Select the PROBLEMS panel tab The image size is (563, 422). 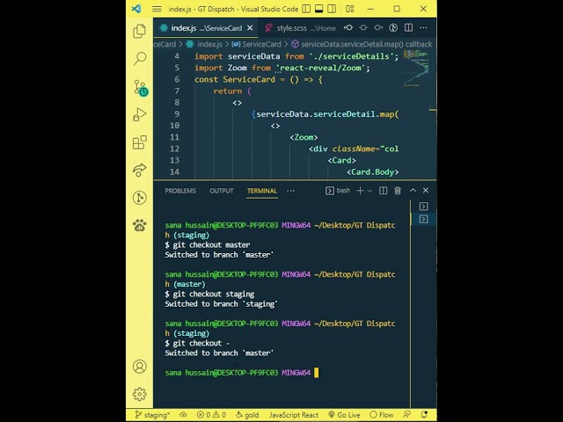[x=180, y=191]
